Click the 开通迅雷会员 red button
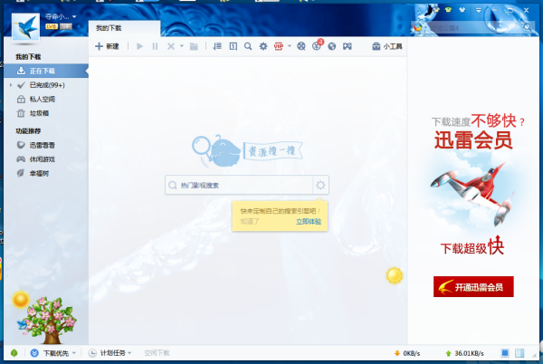This screenshot has height=364, width=543. (x=473, y=287)
